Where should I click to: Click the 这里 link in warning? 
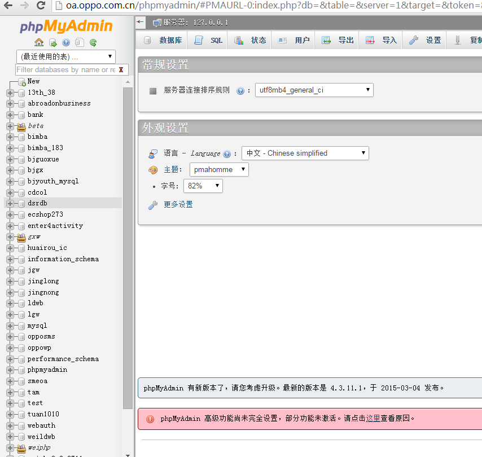click(x=373, y=419)
